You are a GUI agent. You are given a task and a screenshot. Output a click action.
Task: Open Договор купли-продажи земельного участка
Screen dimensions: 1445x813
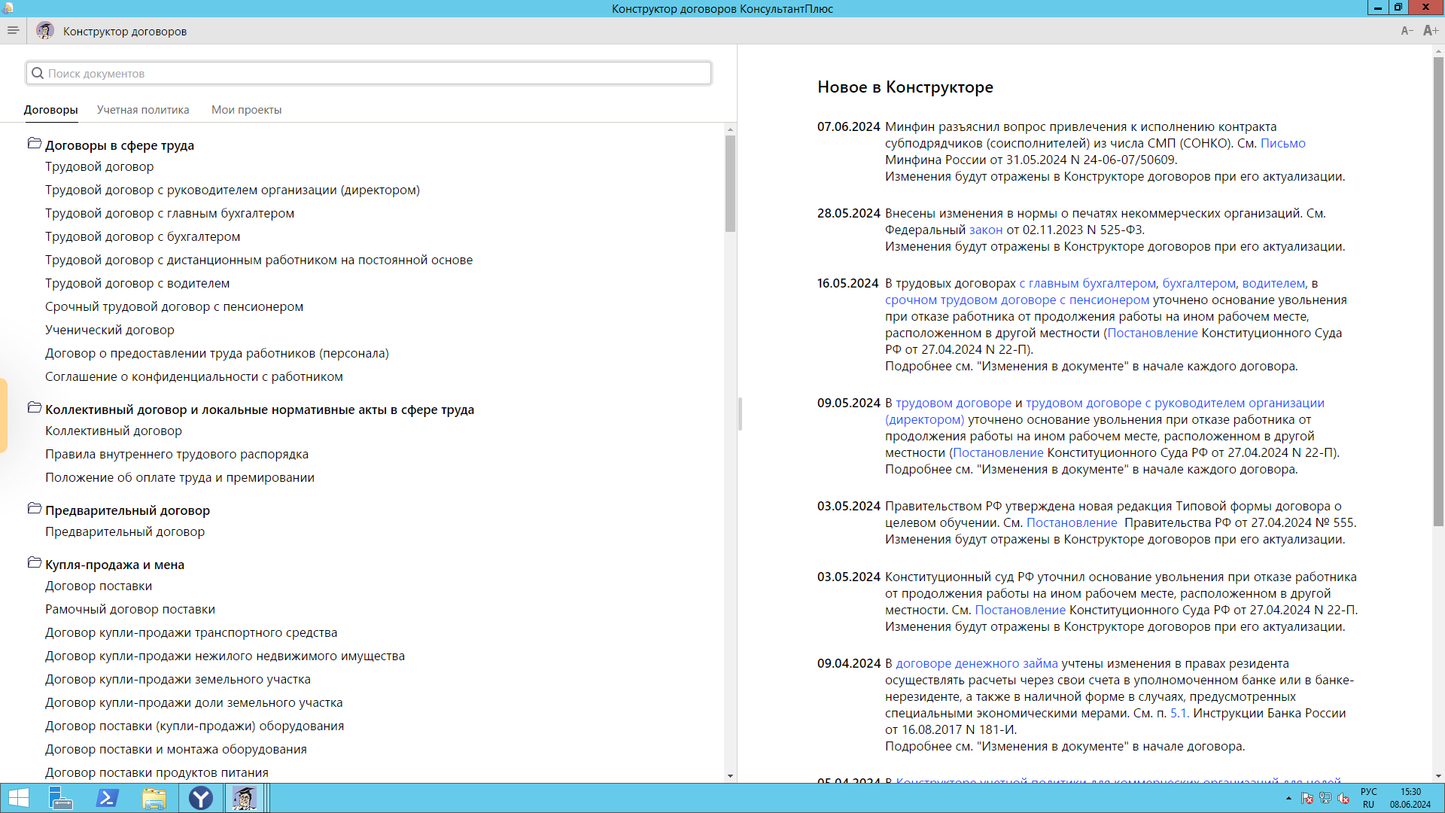(178, 679)
